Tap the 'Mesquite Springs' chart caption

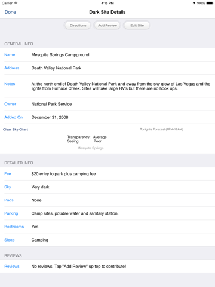click(x=90, y=148)
